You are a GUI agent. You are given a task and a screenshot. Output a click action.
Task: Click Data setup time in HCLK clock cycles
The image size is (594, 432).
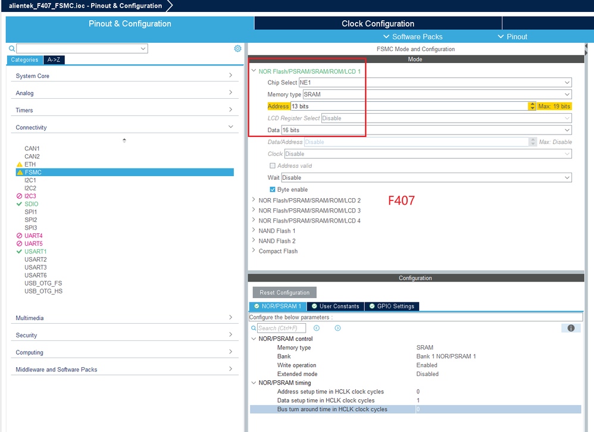(326, 400)
